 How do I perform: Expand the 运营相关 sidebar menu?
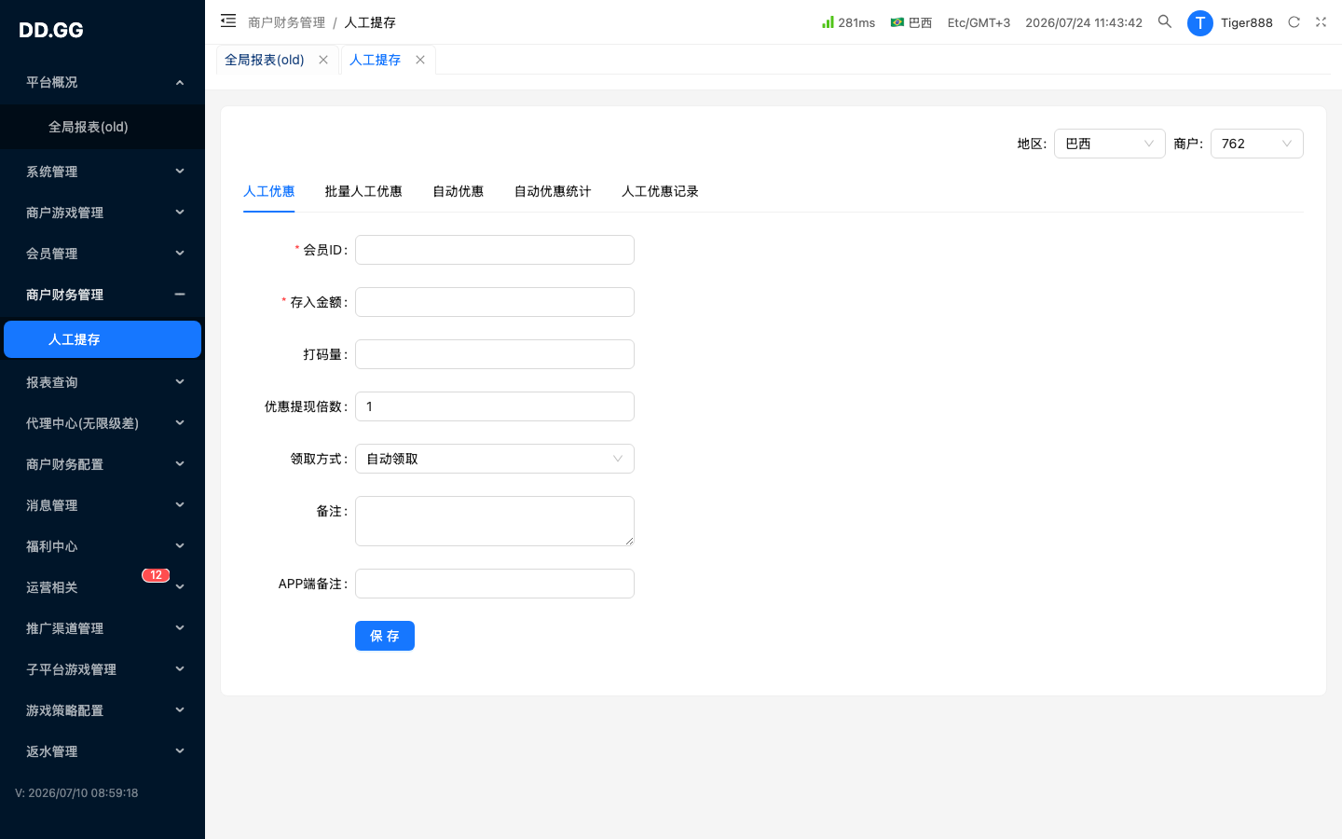(x=103, y=587)
